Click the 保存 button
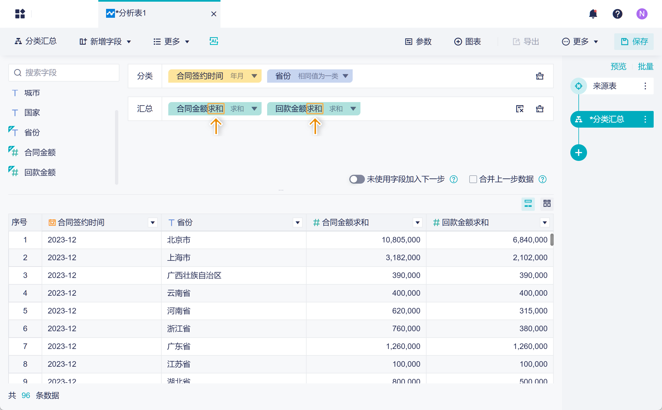Screen dimensions: 662x410 (634, 42)
